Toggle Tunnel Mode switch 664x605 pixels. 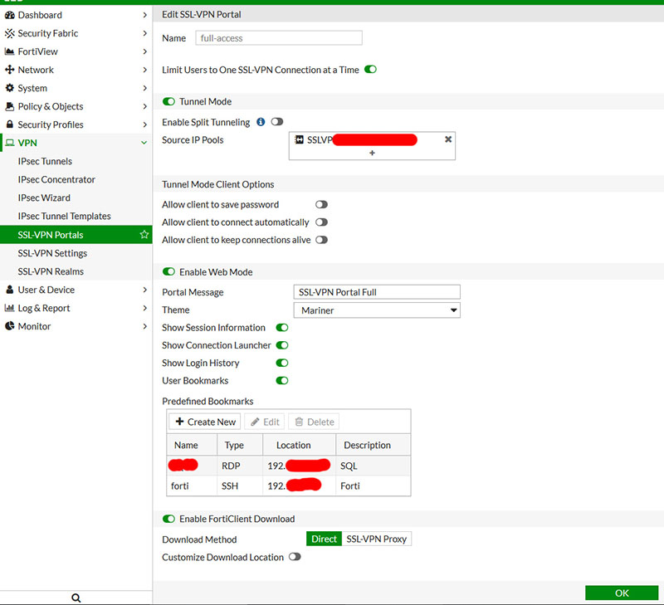(x=168, y=101)
